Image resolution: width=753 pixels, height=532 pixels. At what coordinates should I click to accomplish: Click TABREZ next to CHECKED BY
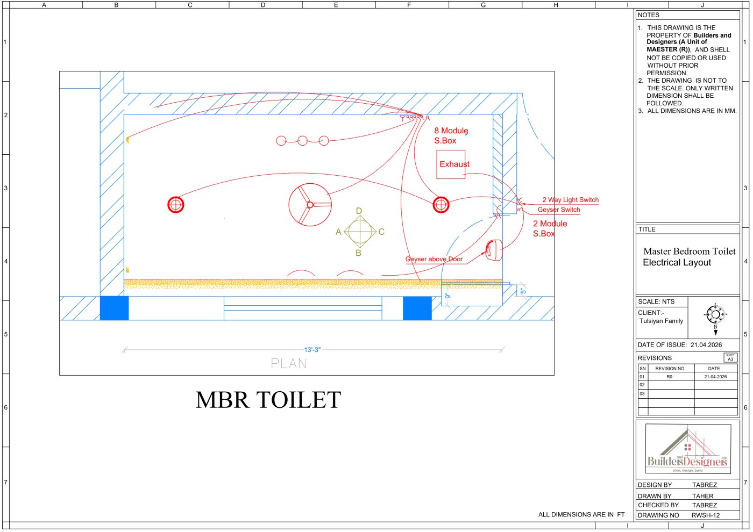pyautogui.click(x=705, y=506)
